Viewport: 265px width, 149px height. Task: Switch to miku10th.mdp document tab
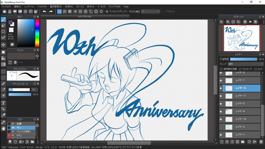click(85, 17)
